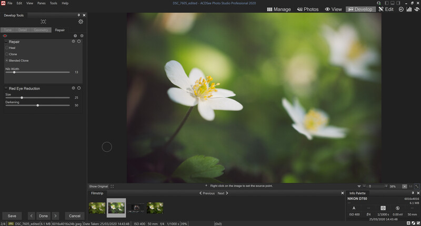
Task: Click the fit image zoom button
Action: (404, 186)
